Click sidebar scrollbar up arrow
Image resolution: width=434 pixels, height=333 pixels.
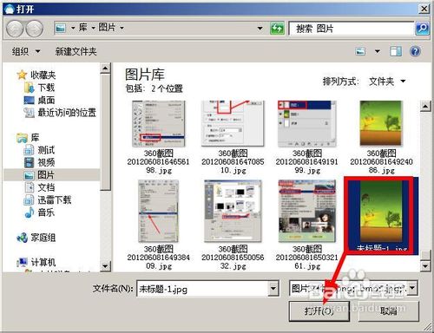point(105,69)
